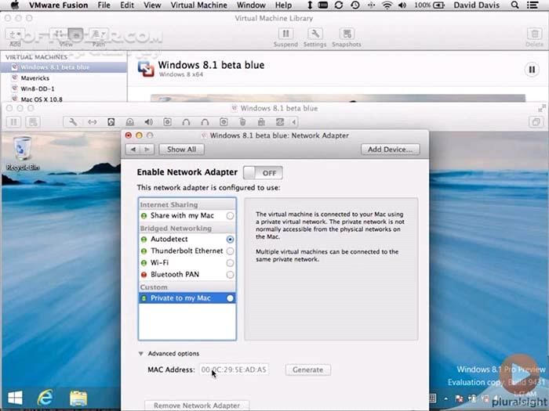Choose the Wi-Fi bridged networking option

230,263
